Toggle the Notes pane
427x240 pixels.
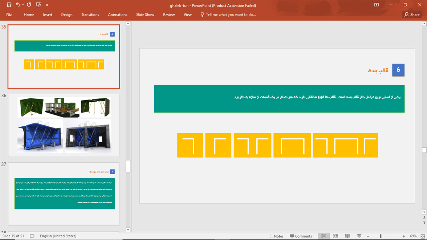tap(276, 236)
